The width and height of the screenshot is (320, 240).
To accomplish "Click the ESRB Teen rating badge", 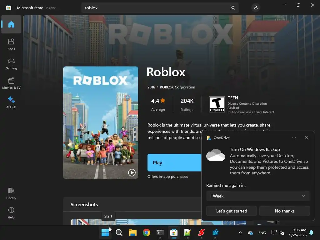I will [217, 104].
